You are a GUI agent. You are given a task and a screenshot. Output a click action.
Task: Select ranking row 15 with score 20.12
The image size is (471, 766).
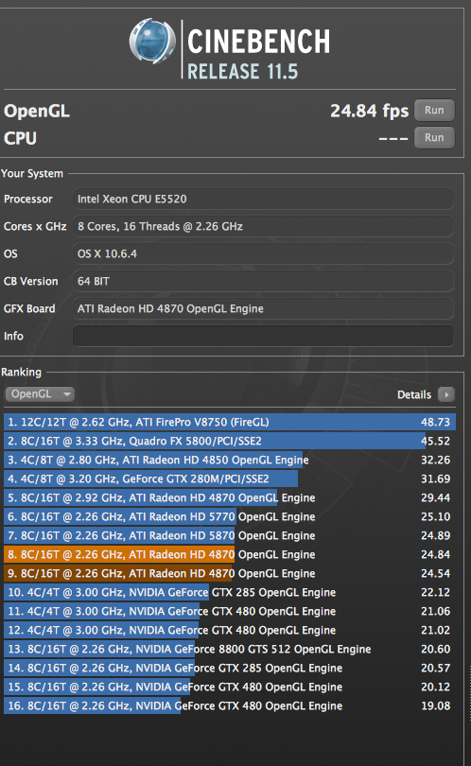tap(230, 687)
